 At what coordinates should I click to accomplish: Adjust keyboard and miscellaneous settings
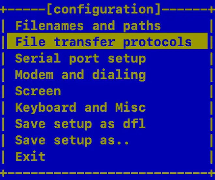click(80, 107)
